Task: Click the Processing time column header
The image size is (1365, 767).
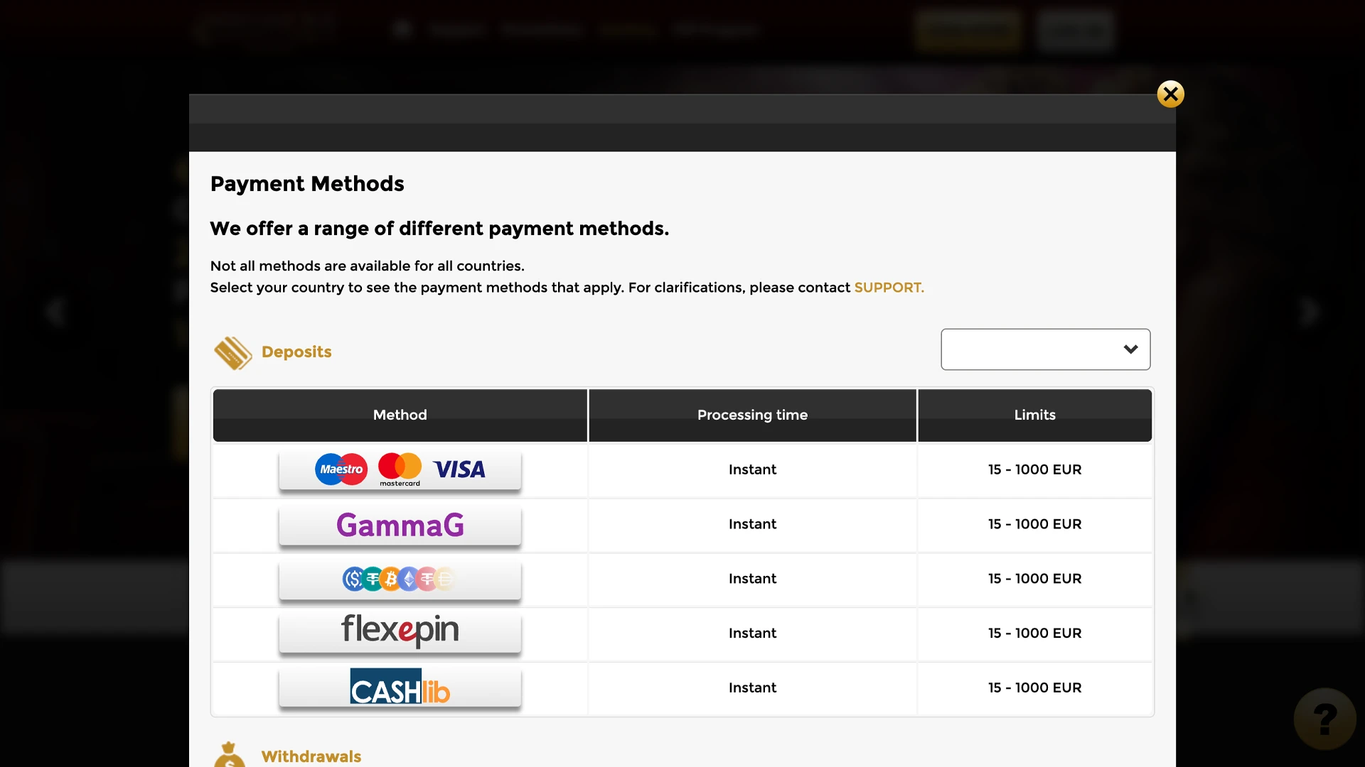Action: click(752, 415)
